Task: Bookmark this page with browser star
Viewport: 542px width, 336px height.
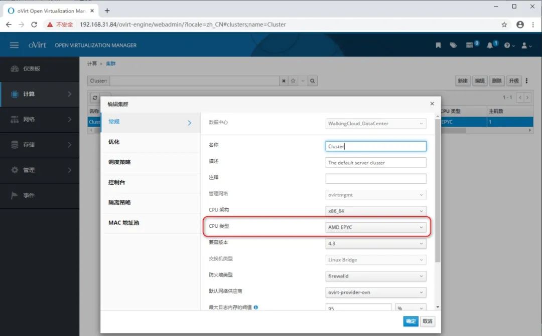Action: (504, 25)
